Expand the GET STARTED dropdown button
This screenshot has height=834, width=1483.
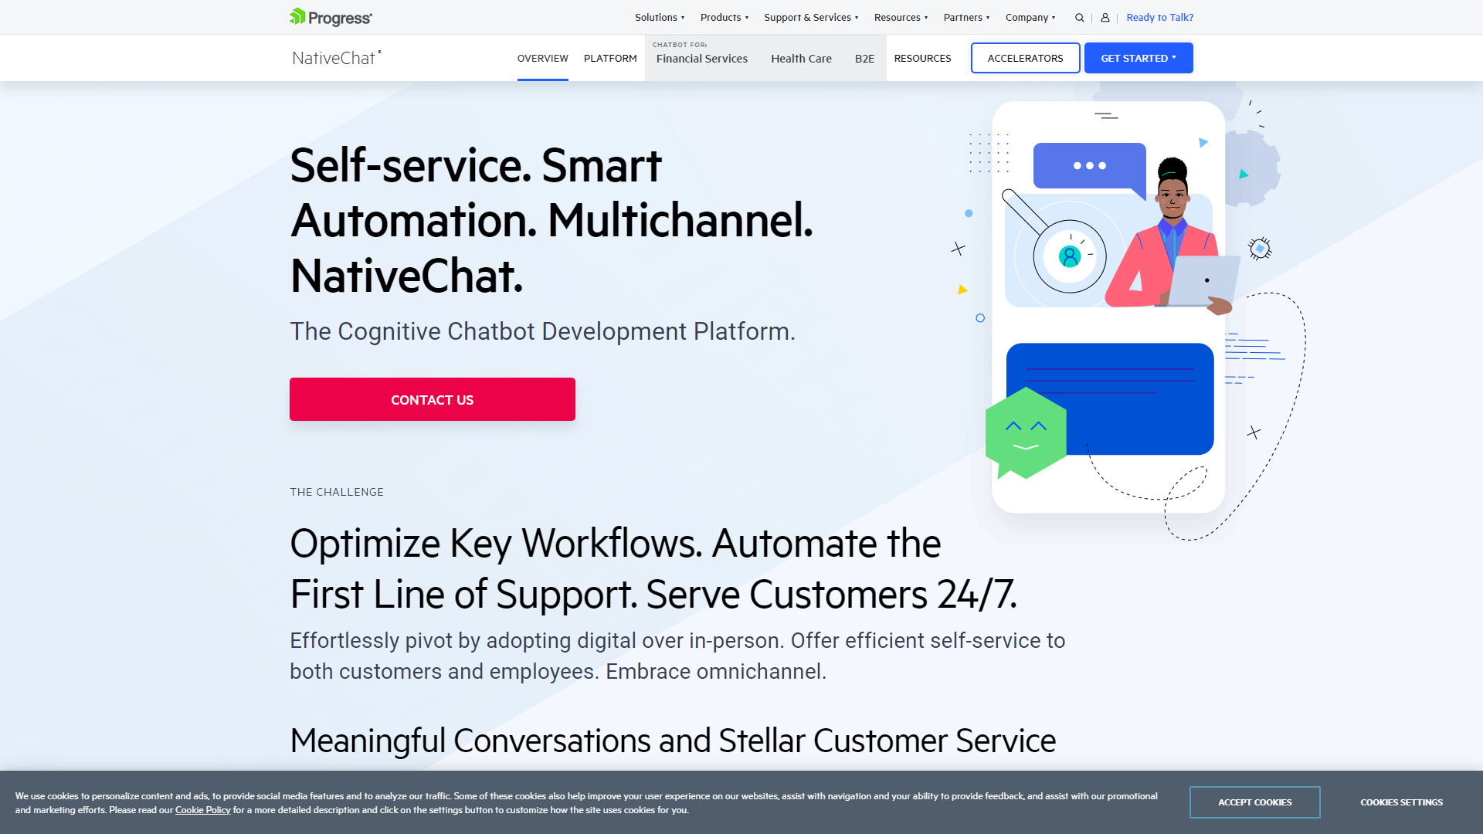pyautogui.click(x=1138, y=58)
